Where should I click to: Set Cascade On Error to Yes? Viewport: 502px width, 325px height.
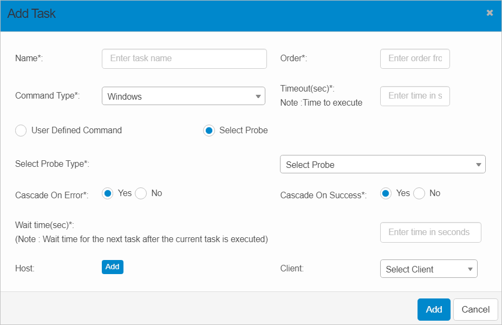coord(108,193)
